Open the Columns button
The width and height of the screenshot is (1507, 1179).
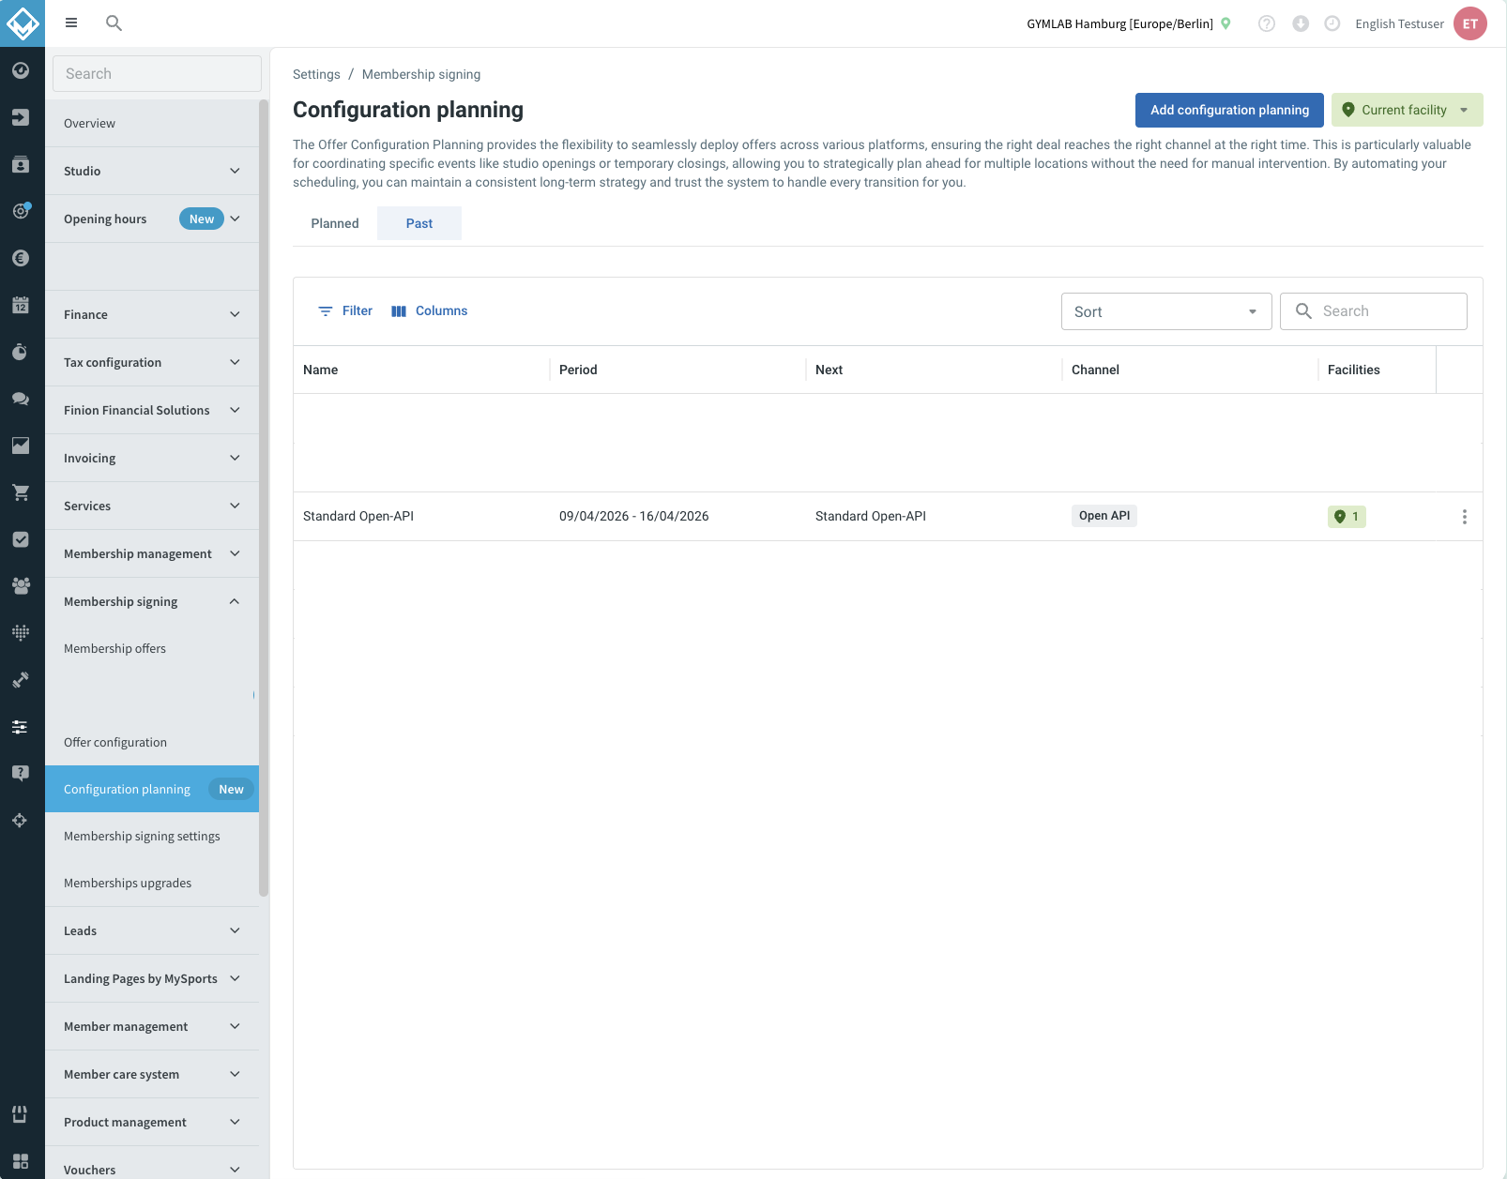point(430,310)
